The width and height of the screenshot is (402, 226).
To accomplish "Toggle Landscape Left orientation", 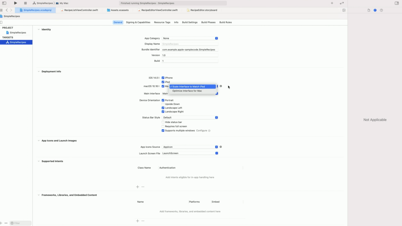I will (163, 108).
